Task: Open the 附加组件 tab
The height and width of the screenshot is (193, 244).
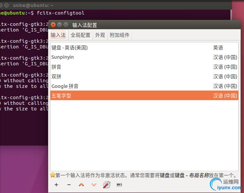Action: pyautogui.click(x=119, y=35)
